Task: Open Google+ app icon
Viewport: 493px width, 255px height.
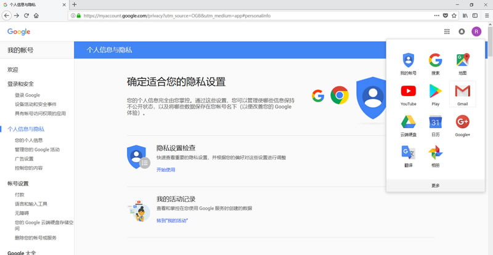Action: click(463, 126)
